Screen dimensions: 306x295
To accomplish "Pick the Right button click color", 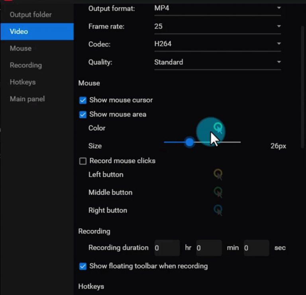I will [218, 210].
